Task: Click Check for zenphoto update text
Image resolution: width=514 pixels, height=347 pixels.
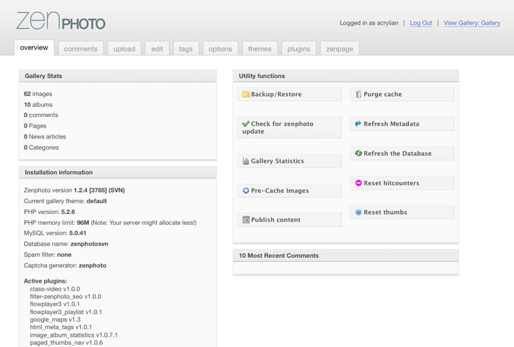Action: coord(278,128)
